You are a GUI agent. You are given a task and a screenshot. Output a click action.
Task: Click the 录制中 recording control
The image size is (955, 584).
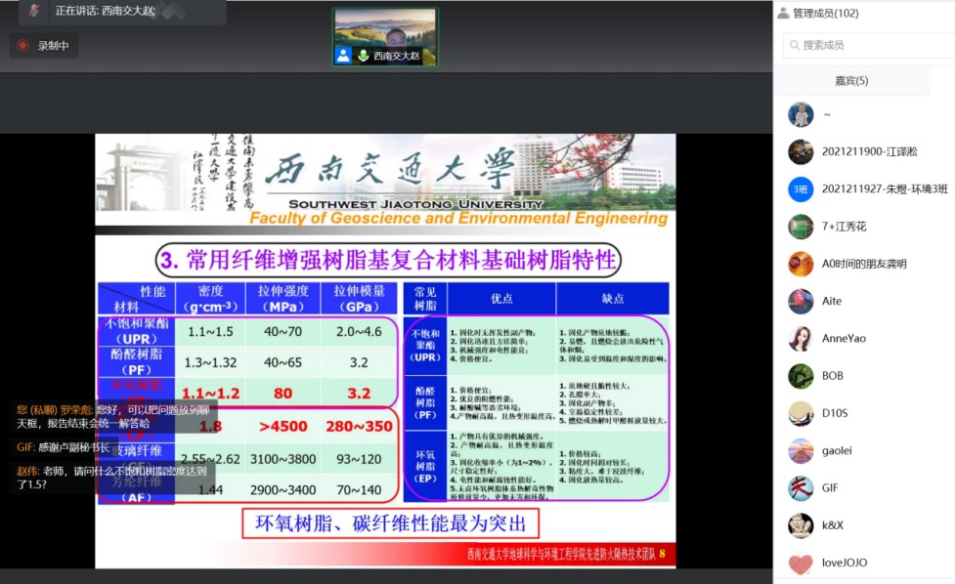pos(43,45)
